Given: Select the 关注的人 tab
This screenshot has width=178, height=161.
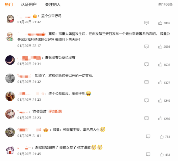Looking at the screenshot, I should tap(53, 5).
